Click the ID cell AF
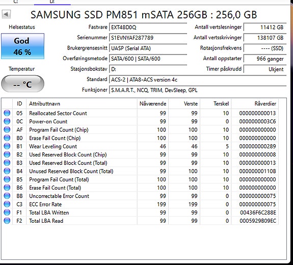 coord(19,129)
